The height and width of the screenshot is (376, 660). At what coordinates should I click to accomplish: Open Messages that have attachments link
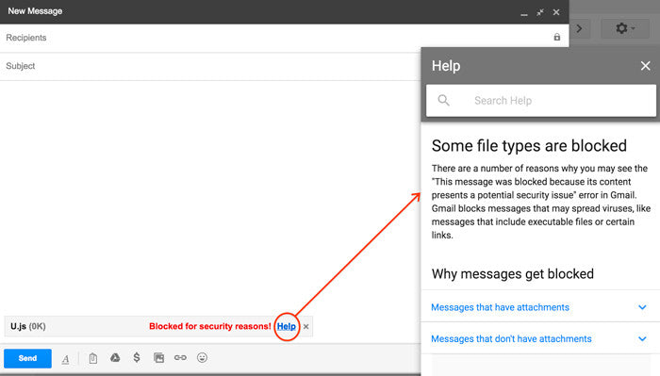(500, 307)
